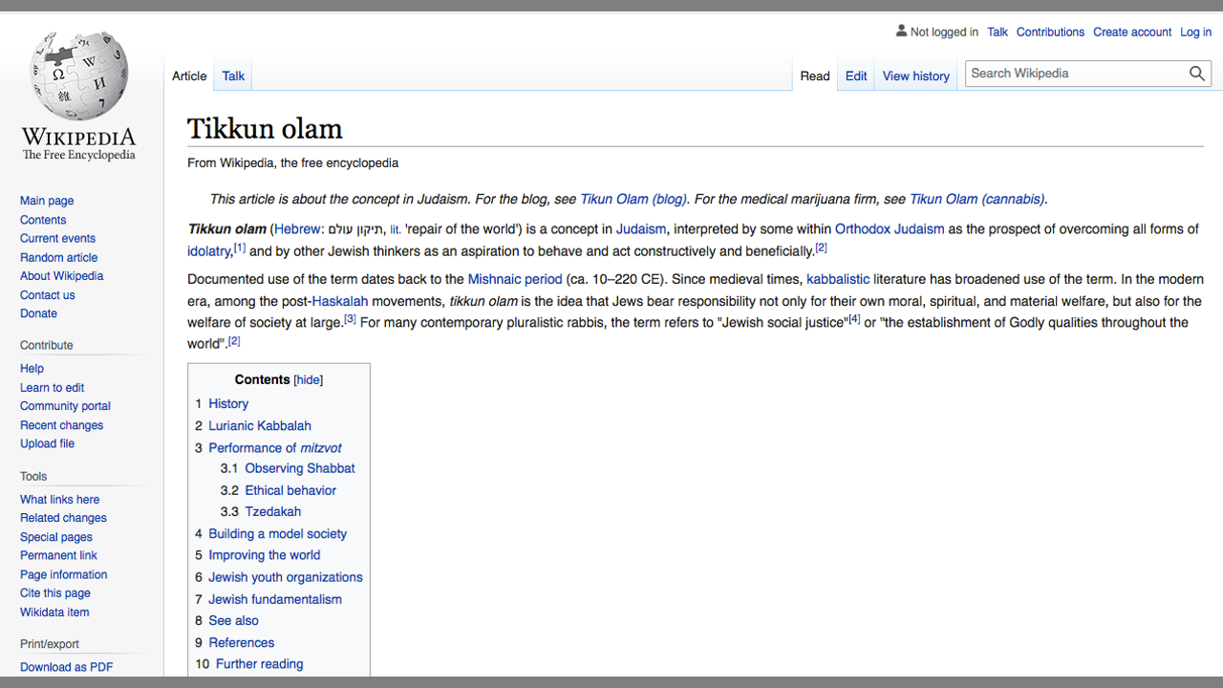
Task: Click footnote reference 1 after idolatry
Action: (x=240, y=248)
